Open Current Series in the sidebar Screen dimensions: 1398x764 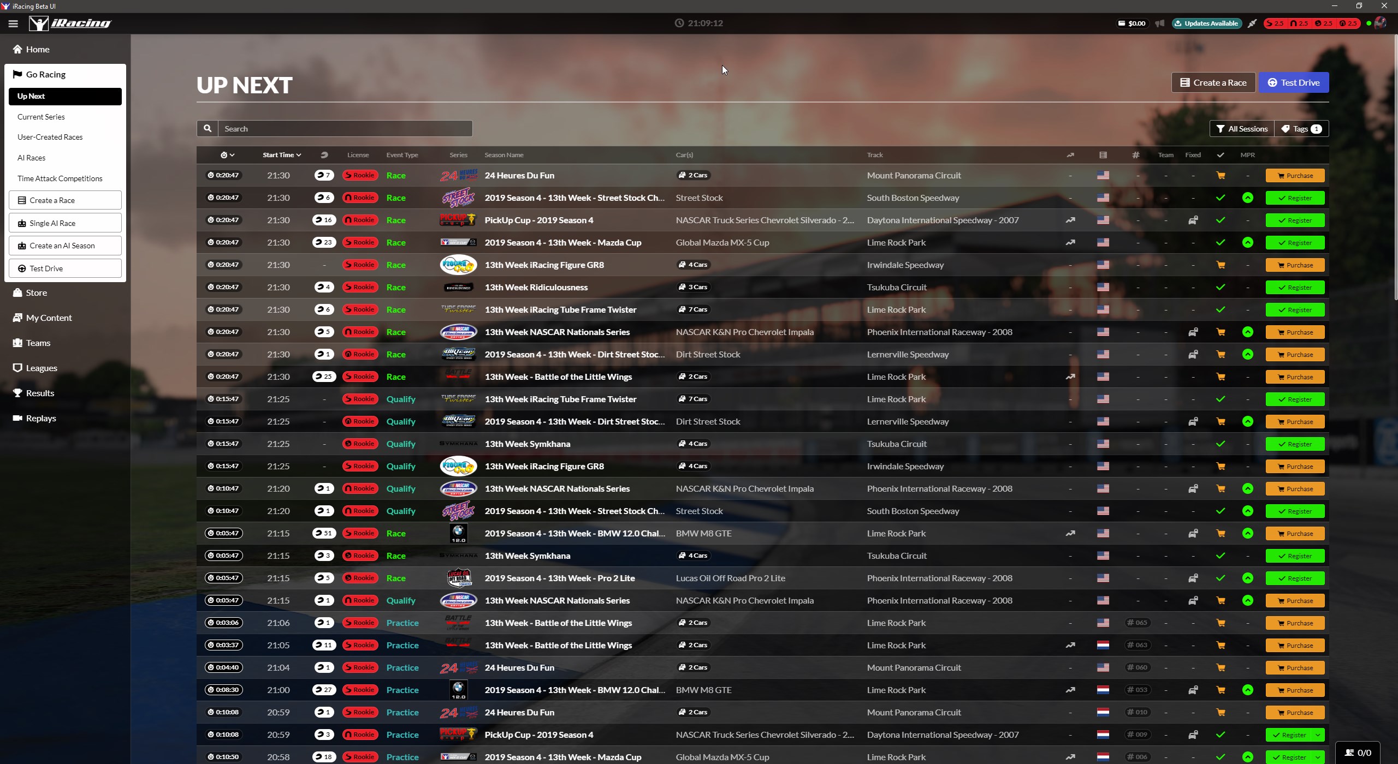point(41,117)
